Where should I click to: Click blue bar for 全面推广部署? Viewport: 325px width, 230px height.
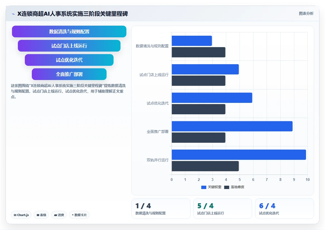[x=232, y=126]
